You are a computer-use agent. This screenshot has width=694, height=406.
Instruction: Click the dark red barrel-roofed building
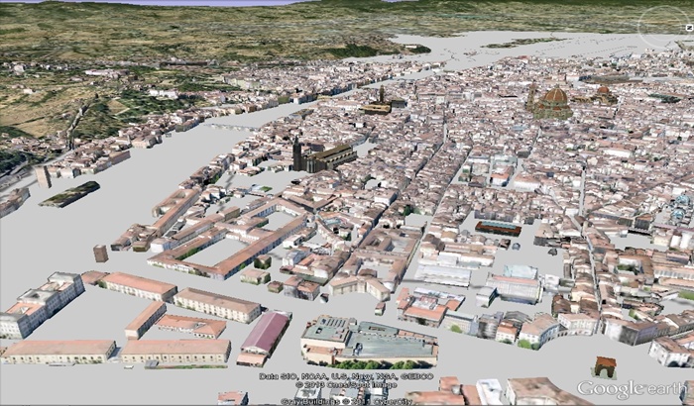(x=266, y=333)
